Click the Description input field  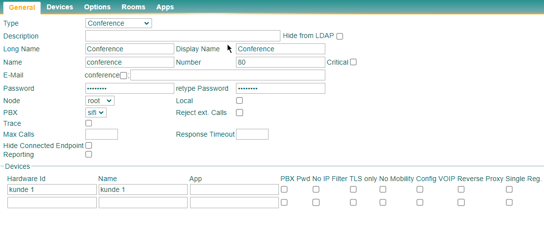pyautogui.click(x=183, y=36)
